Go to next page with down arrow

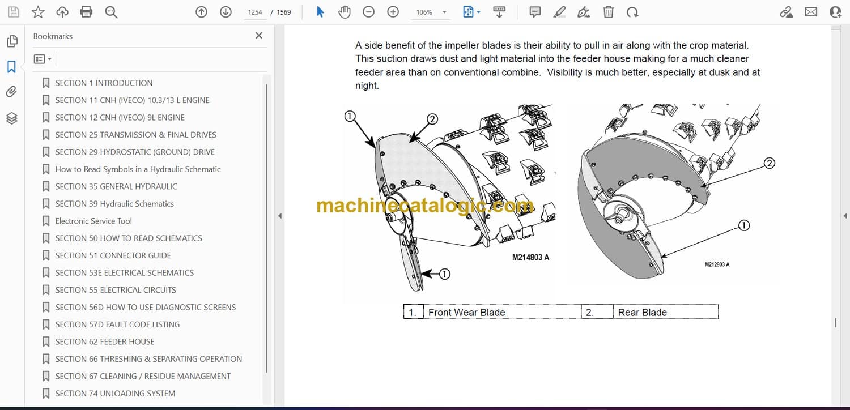(x=226, y=12)
